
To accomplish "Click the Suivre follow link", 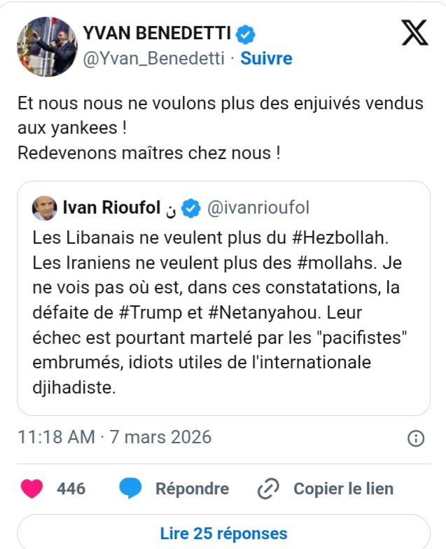I will [266, 59].
